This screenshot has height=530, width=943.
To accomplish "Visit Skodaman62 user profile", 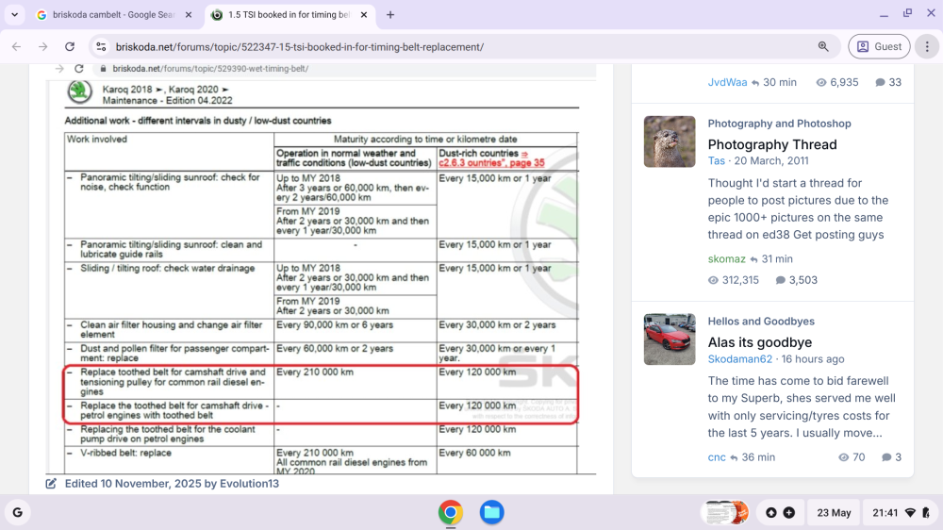I will click(x=739, y=358).
